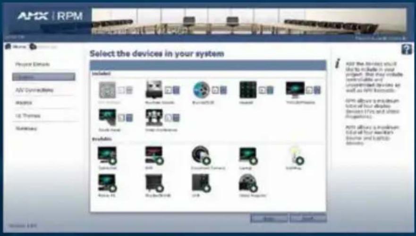The image size is (416, 236).
Task: Add the Room PC device
Action: pos(107,183)
